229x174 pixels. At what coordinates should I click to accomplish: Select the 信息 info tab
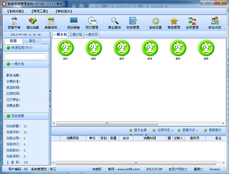pos(13,41)
